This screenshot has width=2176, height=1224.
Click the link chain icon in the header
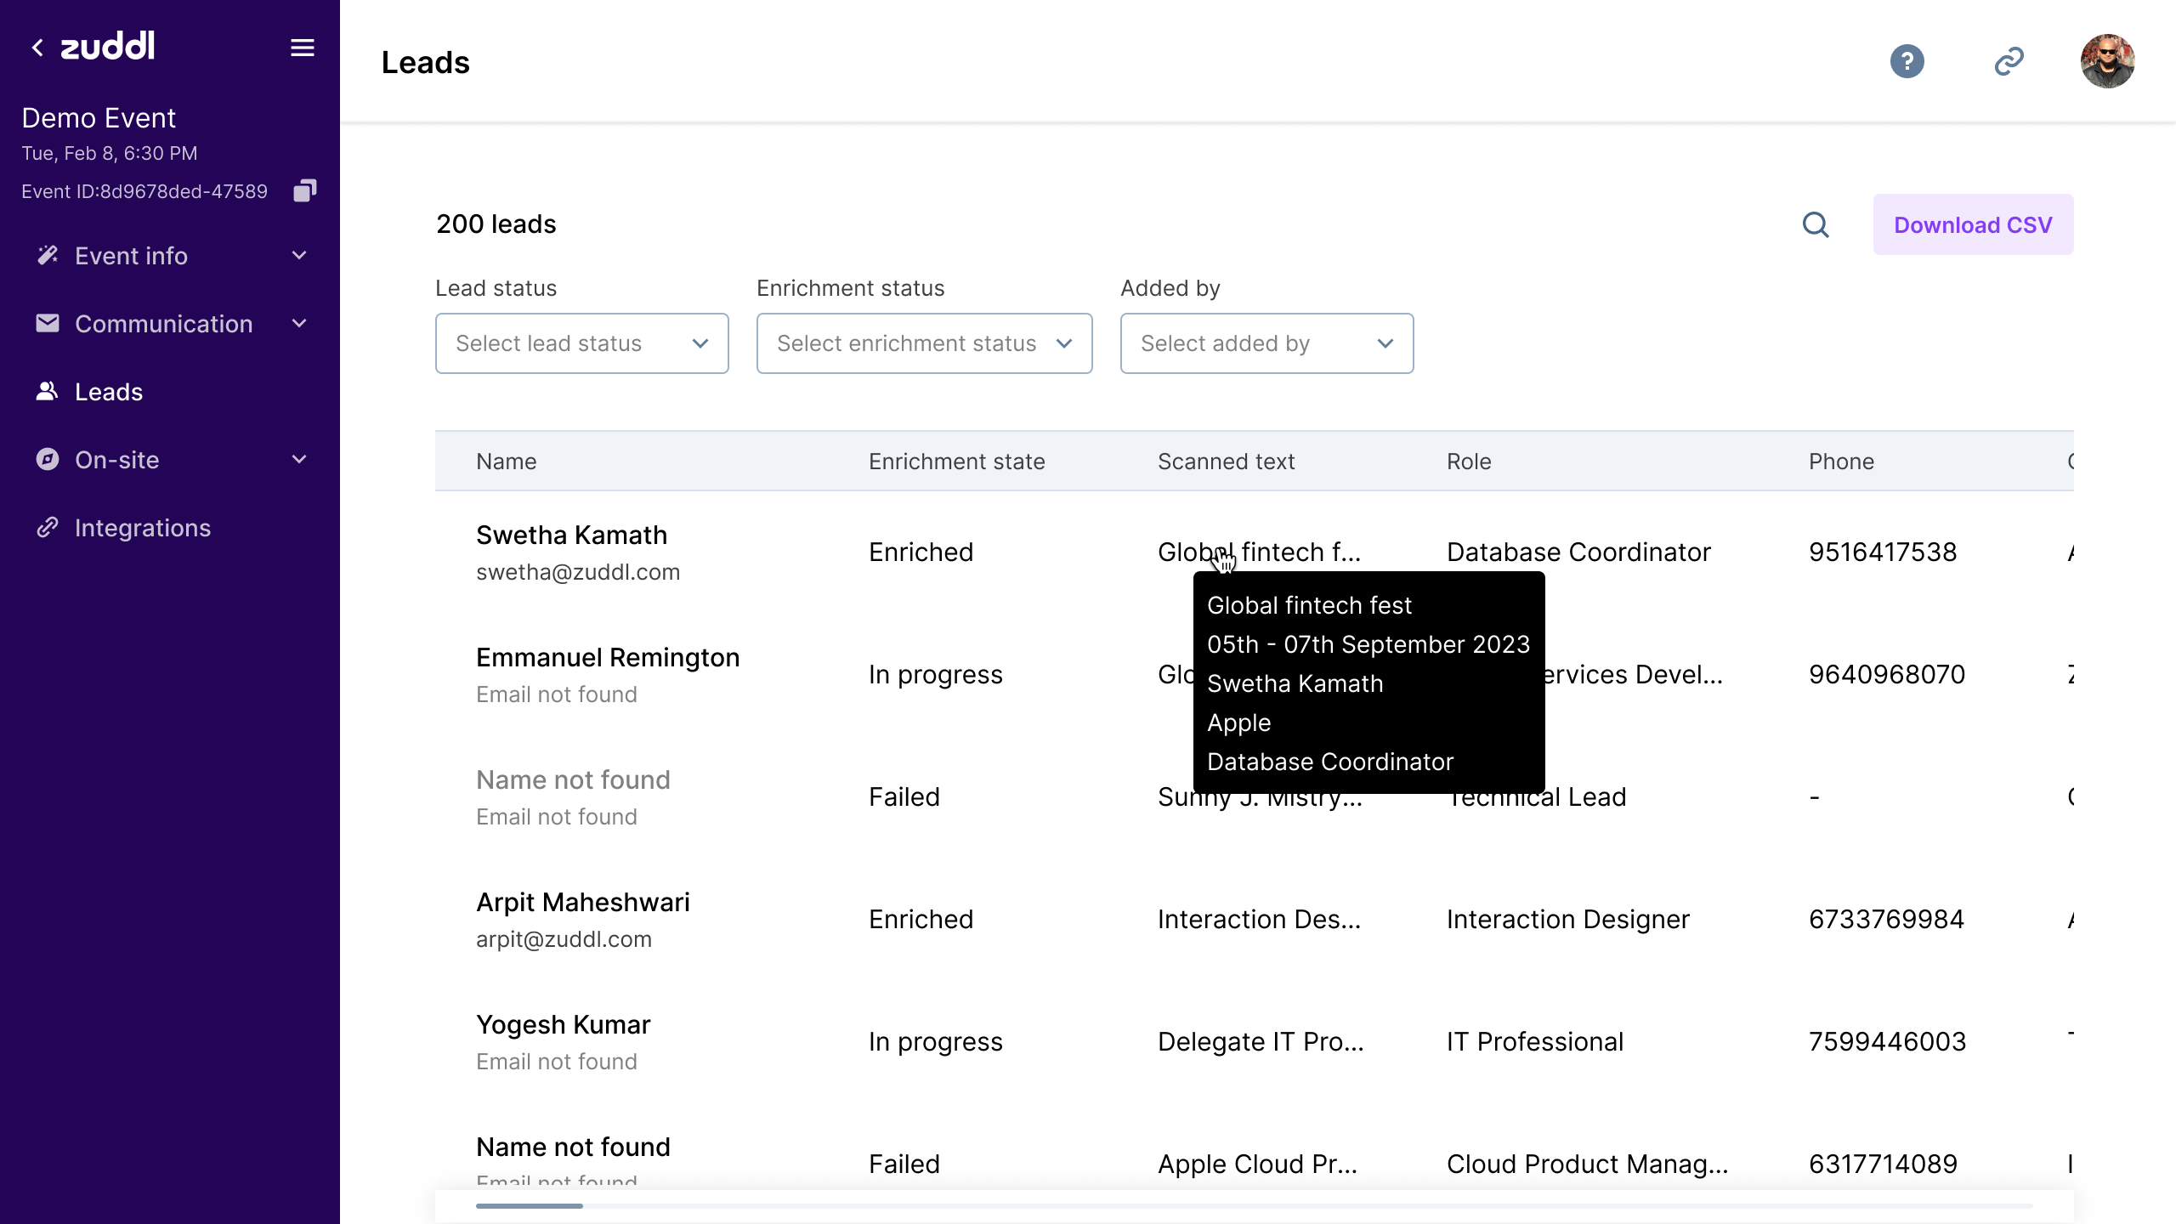coord(2009,61)
